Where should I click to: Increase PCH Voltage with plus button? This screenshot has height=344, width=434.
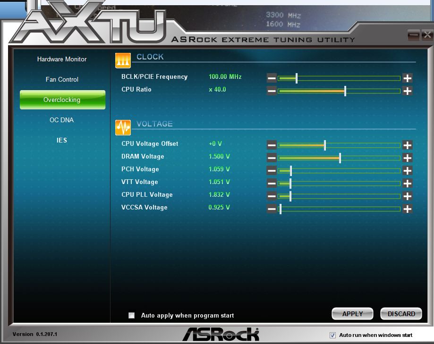coord(407,171)
